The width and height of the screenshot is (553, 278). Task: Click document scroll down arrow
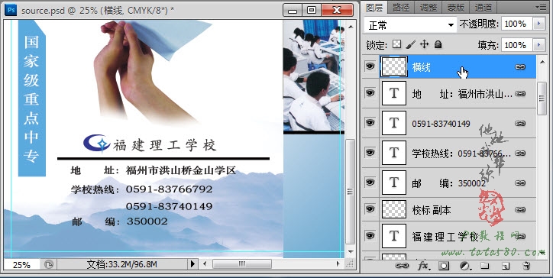click(x=351, y=252)
